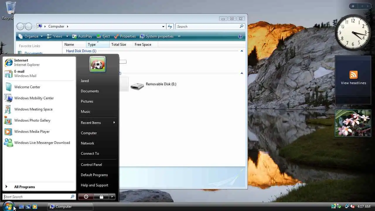Collapse the removable storage group arrow

[242, 73]
